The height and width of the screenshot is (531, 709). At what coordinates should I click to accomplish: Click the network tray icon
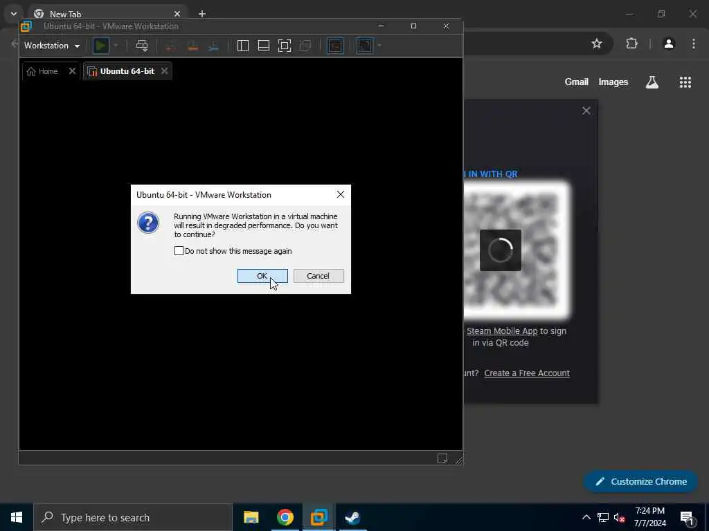click(603, 517)
